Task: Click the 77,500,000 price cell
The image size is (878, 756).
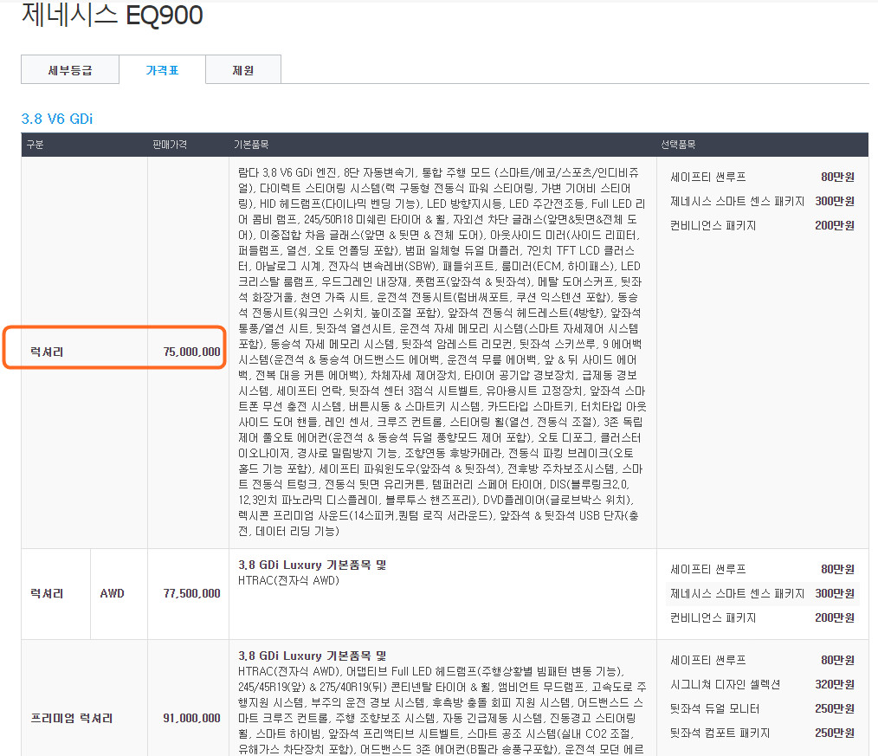Action: [191, 593]
